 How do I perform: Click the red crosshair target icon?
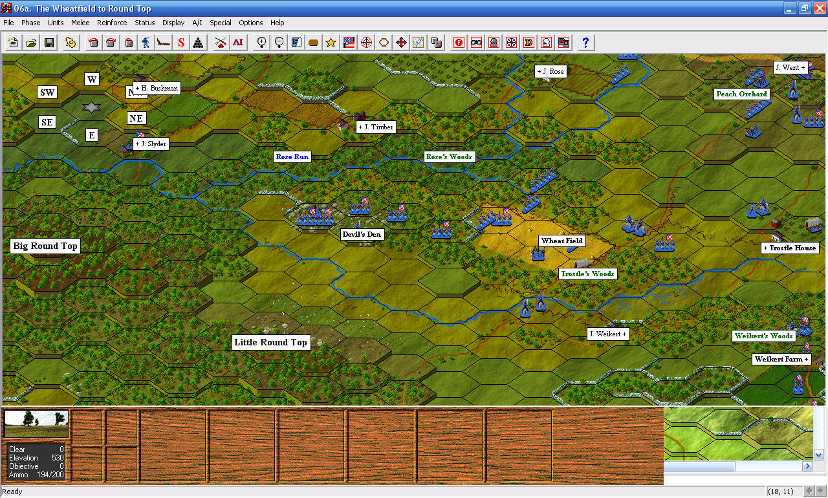tap(366, 43)
